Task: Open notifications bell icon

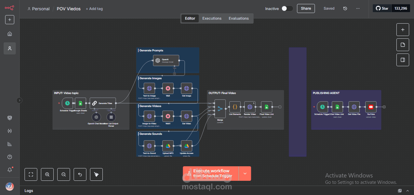Action: point(10,170)
